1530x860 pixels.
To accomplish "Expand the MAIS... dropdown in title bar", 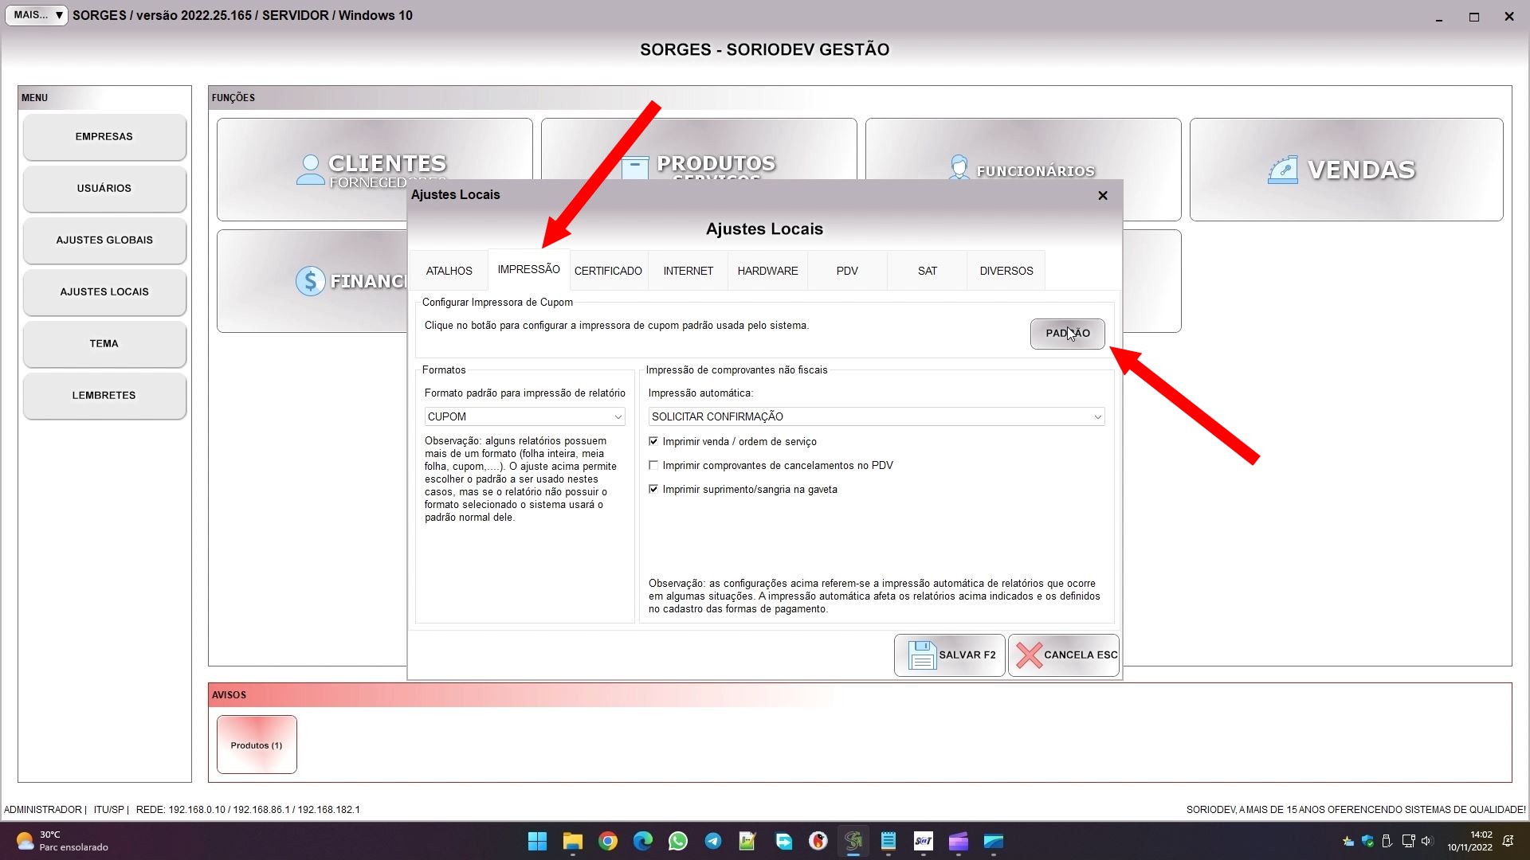I will (x=37, y=15).
